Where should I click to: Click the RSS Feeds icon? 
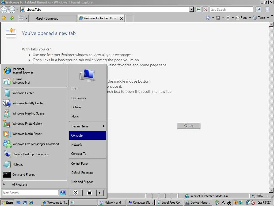218,18
